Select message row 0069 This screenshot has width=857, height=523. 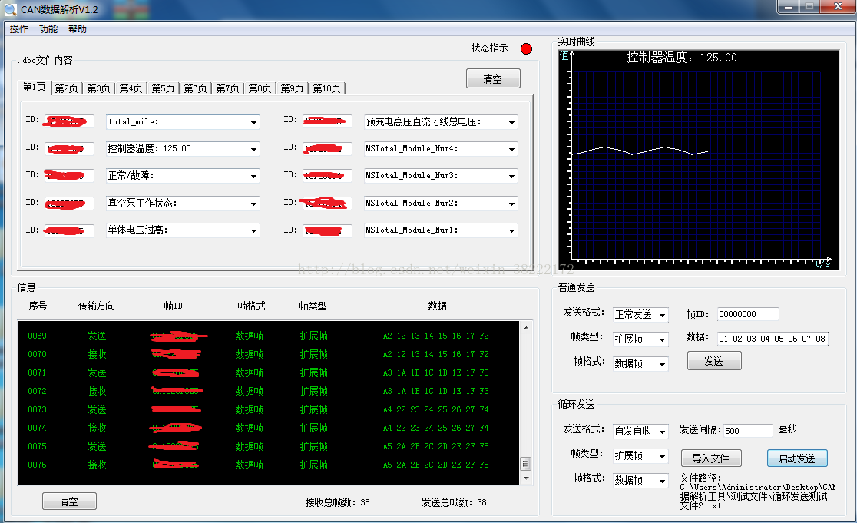click(x=268, y=336)
